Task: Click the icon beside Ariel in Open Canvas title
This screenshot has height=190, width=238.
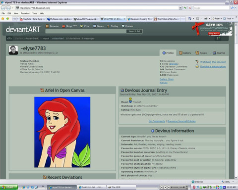Action: [42, 90]
